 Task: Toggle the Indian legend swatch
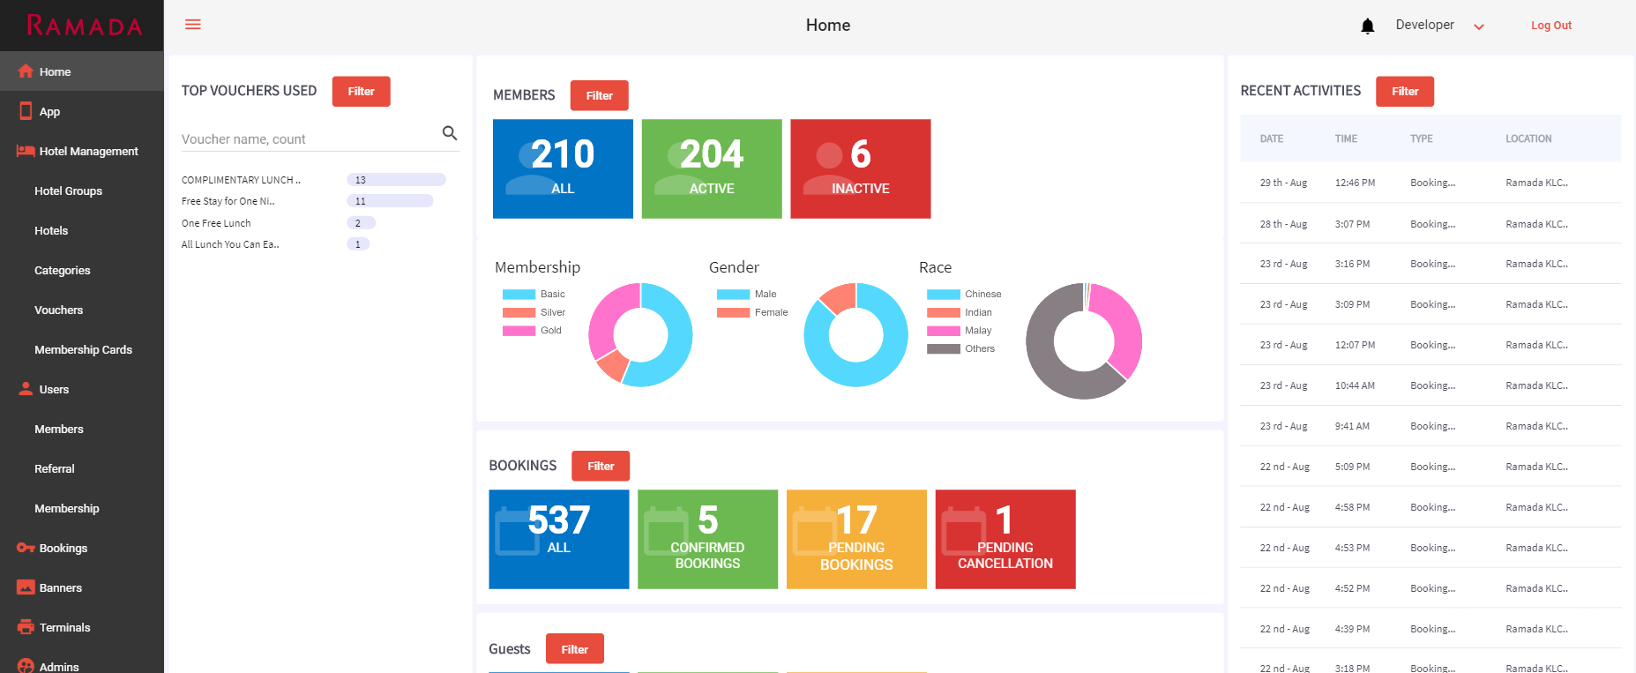944,312
